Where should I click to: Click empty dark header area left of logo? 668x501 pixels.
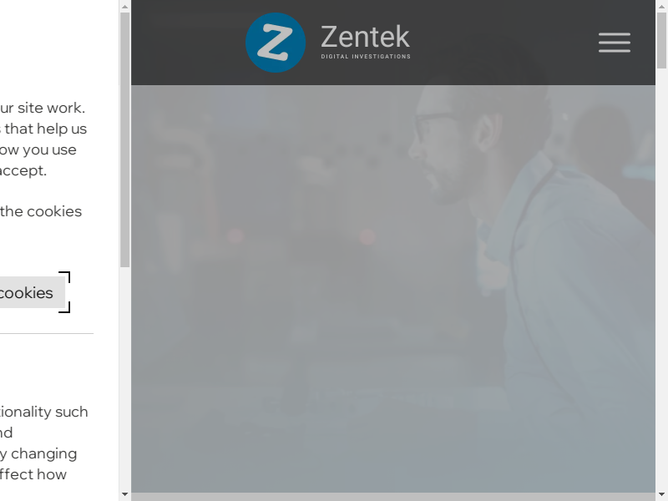[x=187, y=43]
